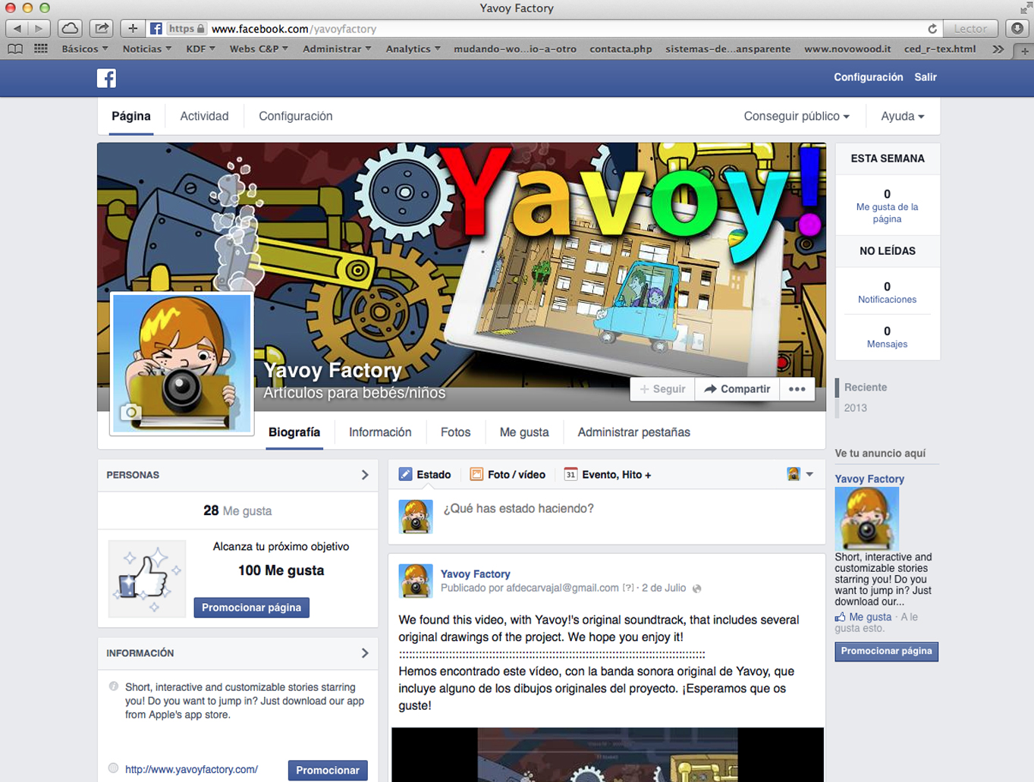Image resolution: width=1034 pixels, height=782 pixels.
Task: Open the Fotos tab
Action: coord(456,432)
